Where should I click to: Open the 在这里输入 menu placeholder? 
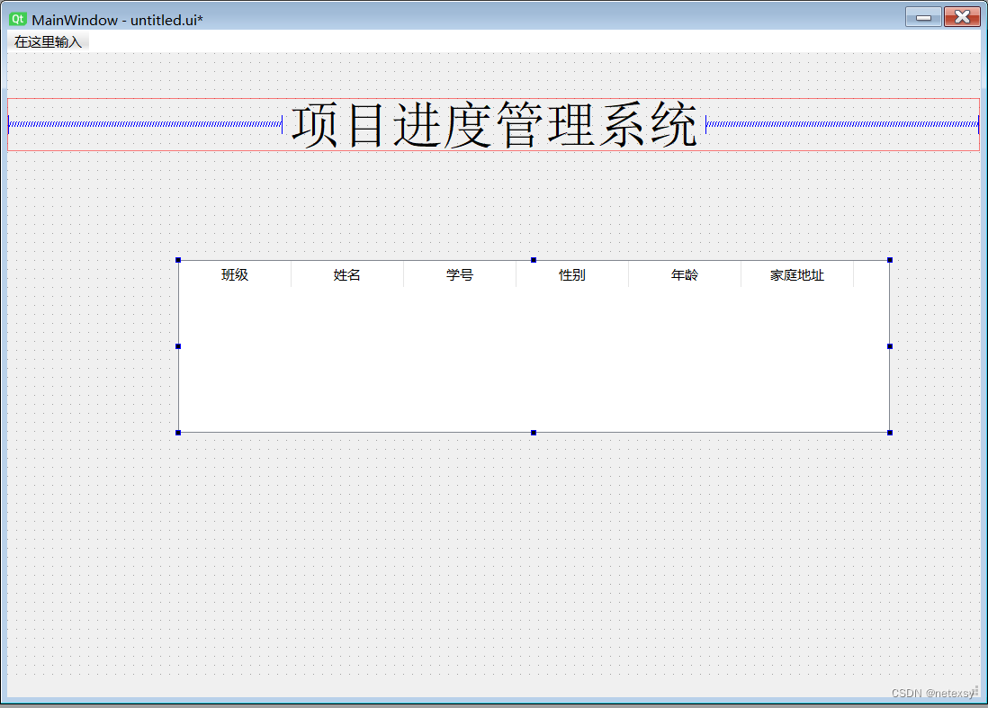click(x=48, y=40)
